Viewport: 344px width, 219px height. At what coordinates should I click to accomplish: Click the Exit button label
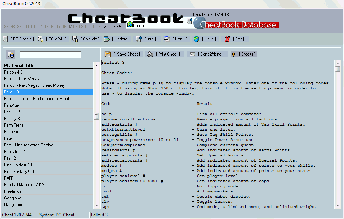point(239,39)
